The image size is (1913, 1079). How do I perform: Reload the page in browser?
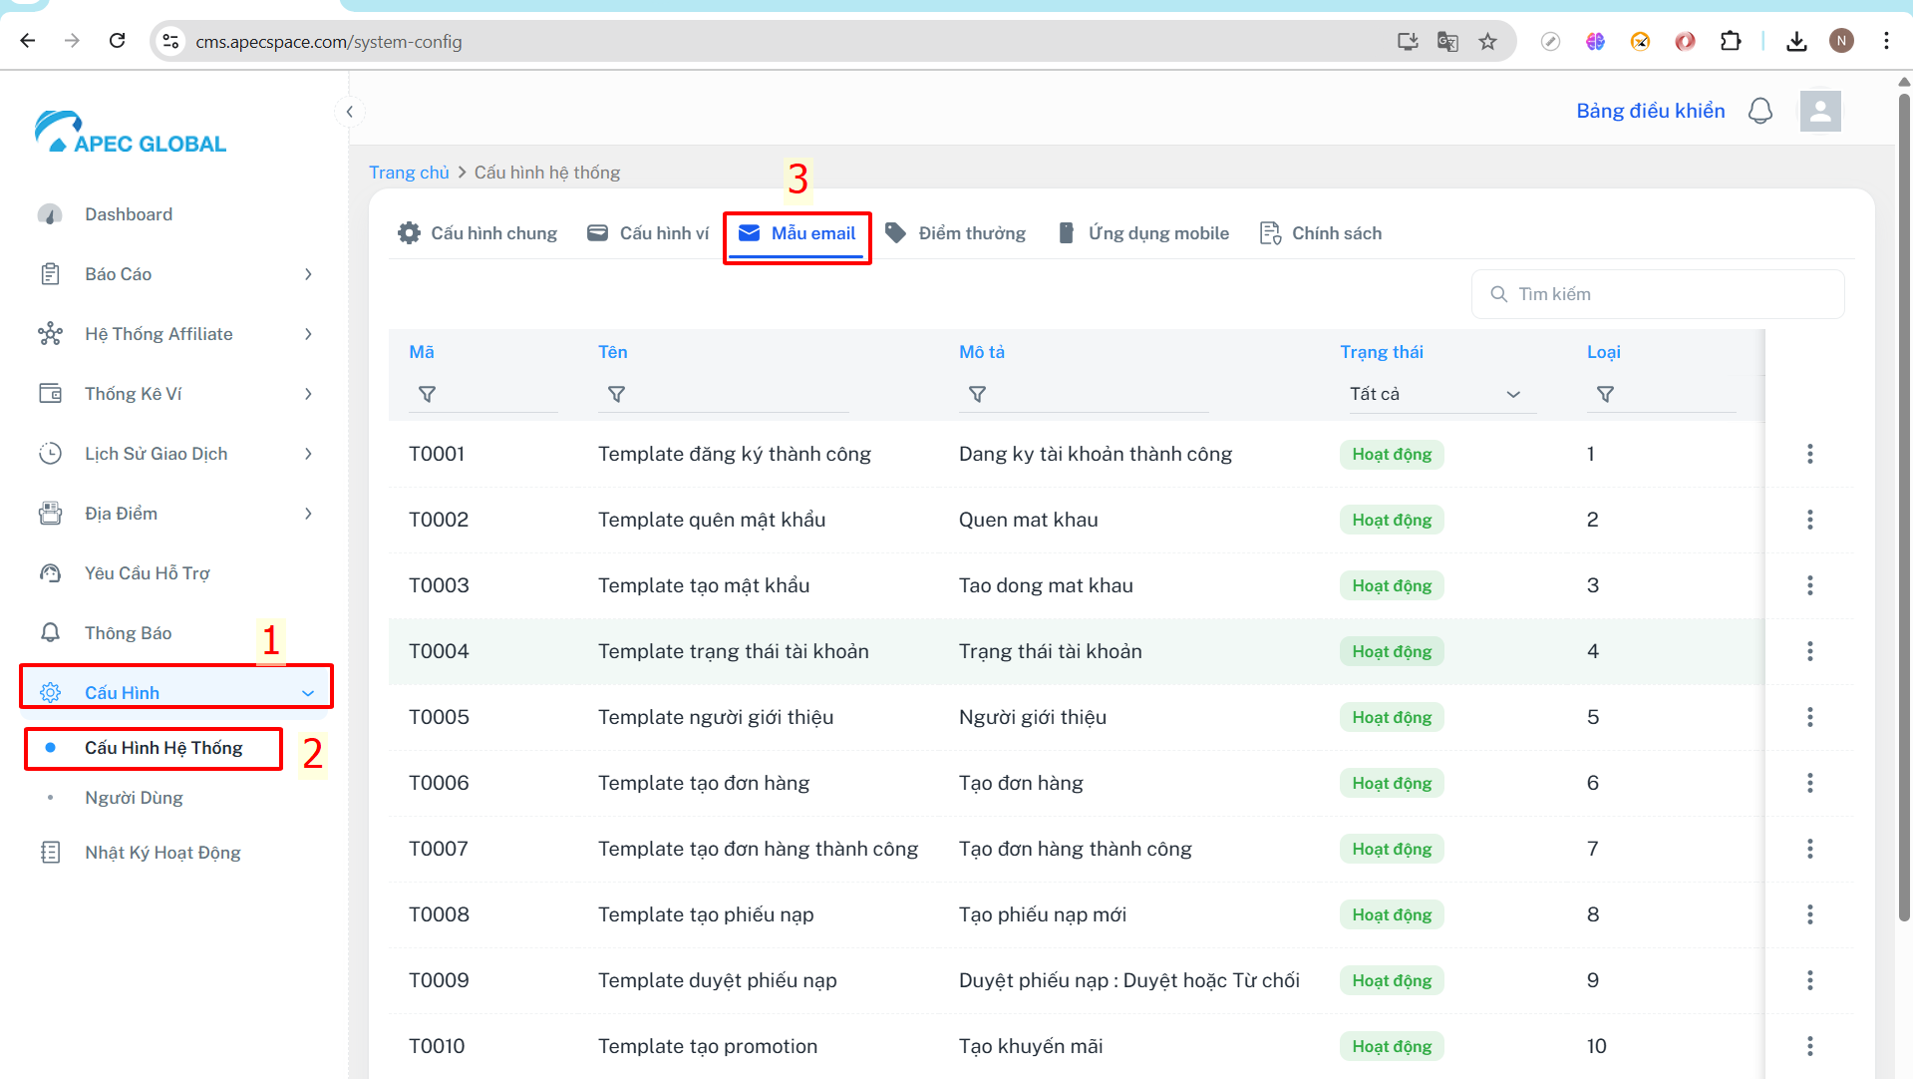click(117, 41)
